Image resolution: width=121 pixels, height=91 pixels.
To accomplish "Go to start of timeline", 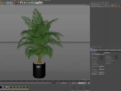I will pos(57,83).
